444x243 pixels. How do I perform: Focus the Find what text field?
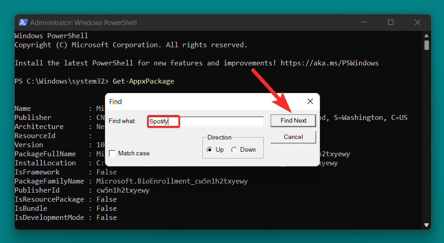206,121
